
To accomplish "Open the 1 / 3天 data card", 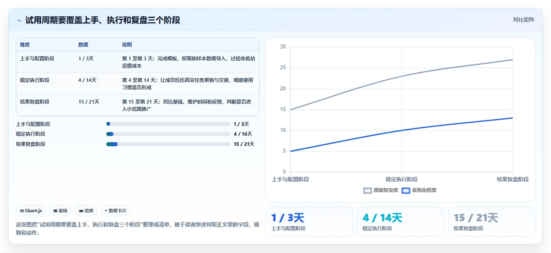I will click(309, 222).
